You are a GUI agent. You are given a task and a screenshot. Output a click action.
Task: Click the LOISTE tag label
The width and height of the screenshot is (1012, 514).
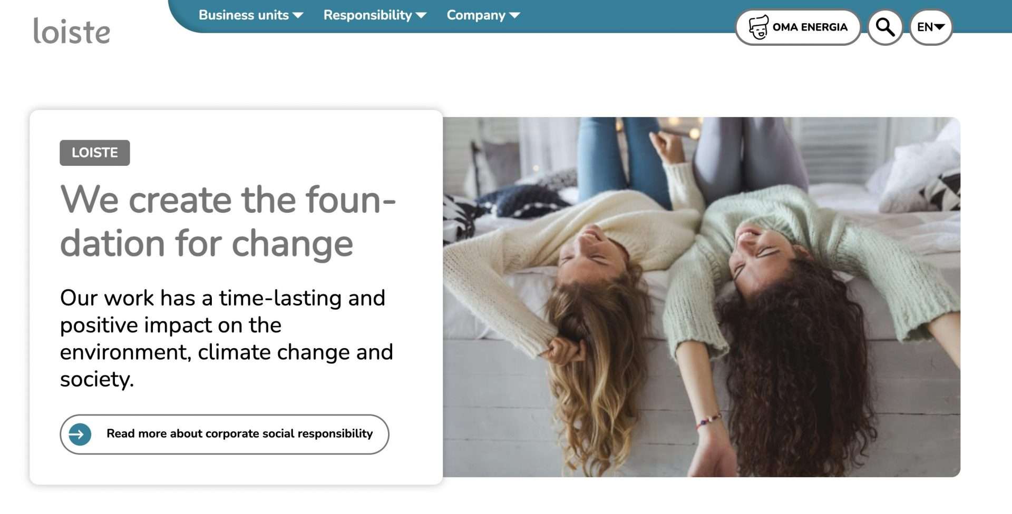coord(95,153)
